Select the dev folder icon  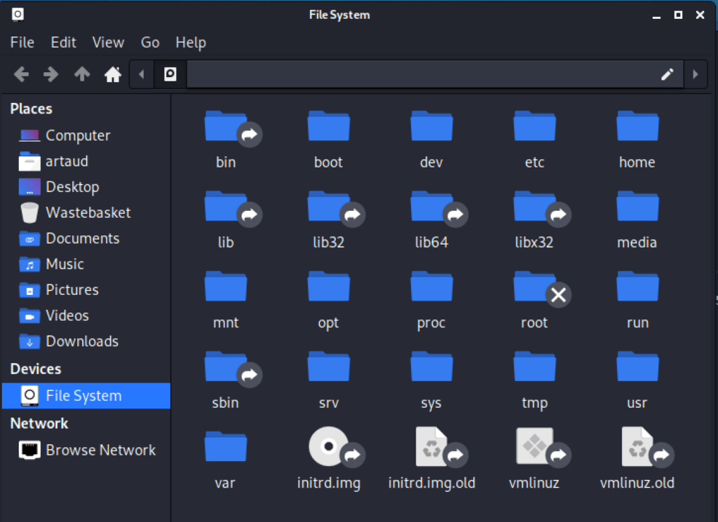click(x=431, y=126)
